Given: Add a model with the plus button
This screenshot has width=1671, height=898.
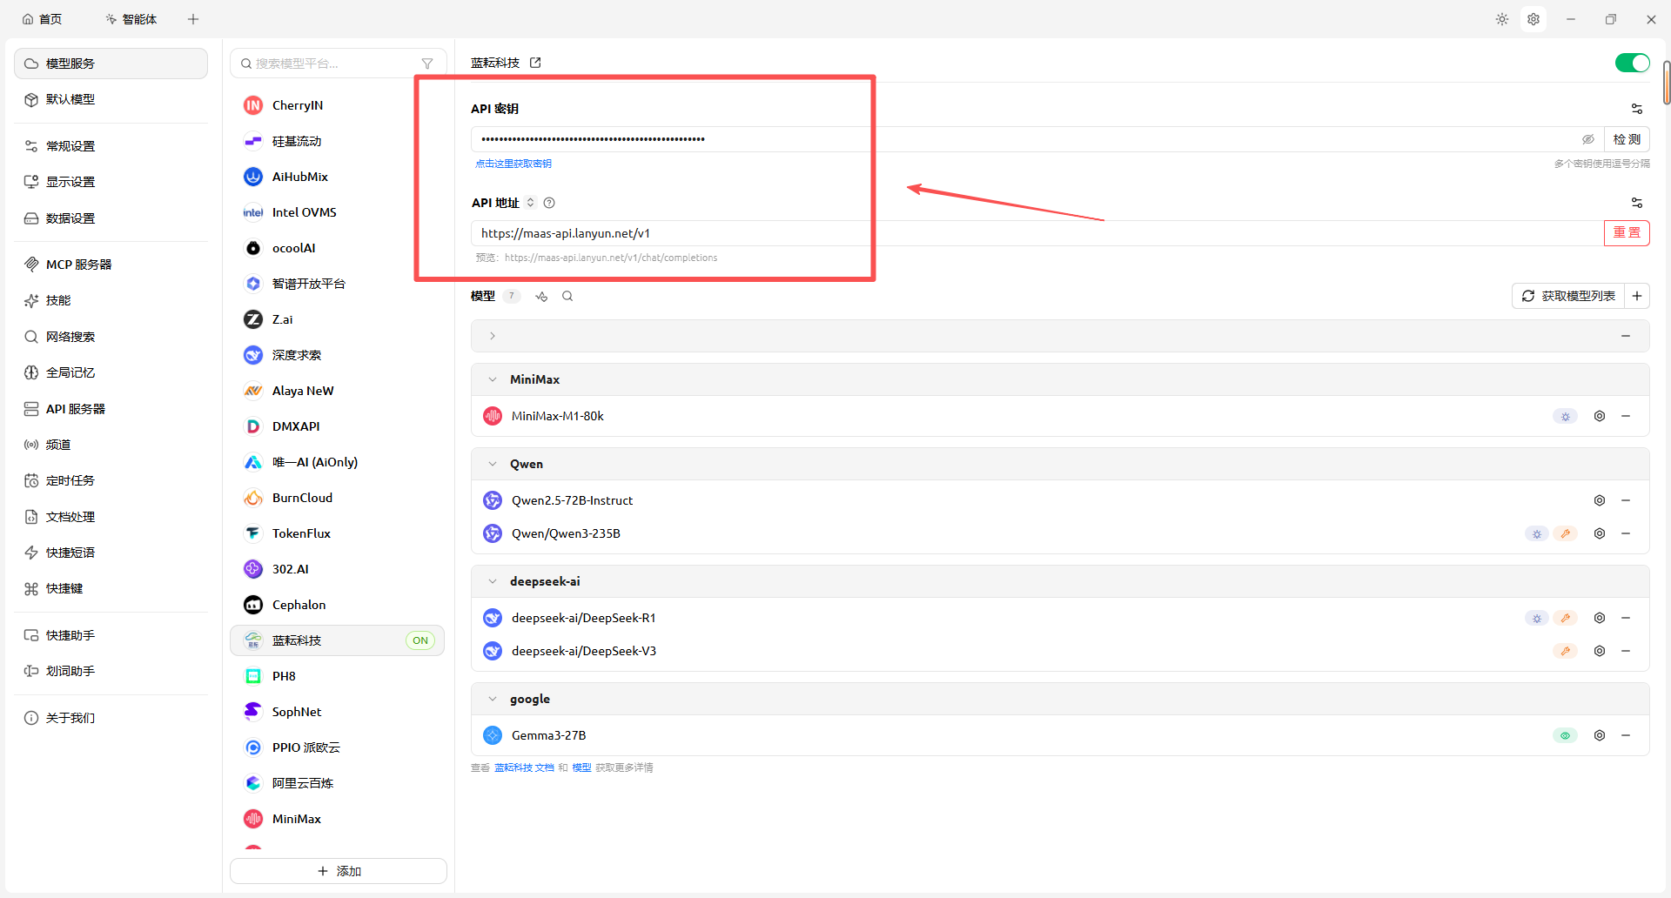Looking at the screenshot, I should (x=1637, y=296).
